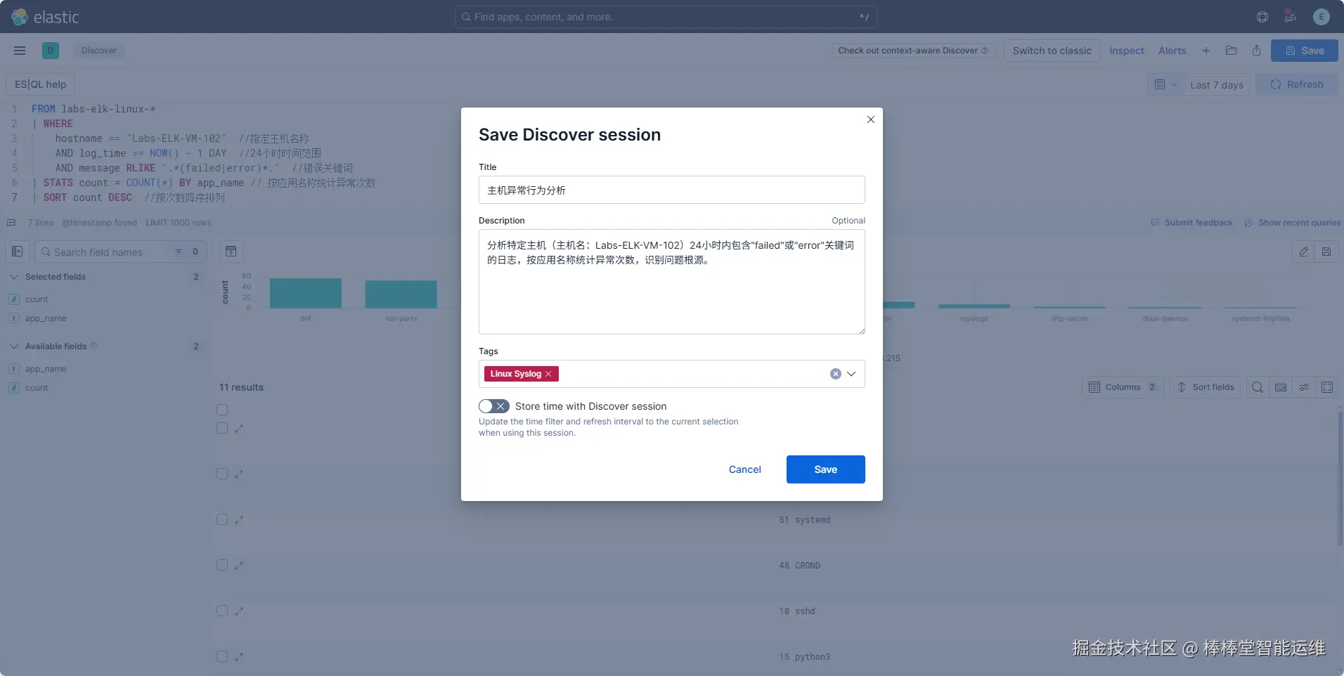
Task: Click the Title input field
Action: point(671,190)
